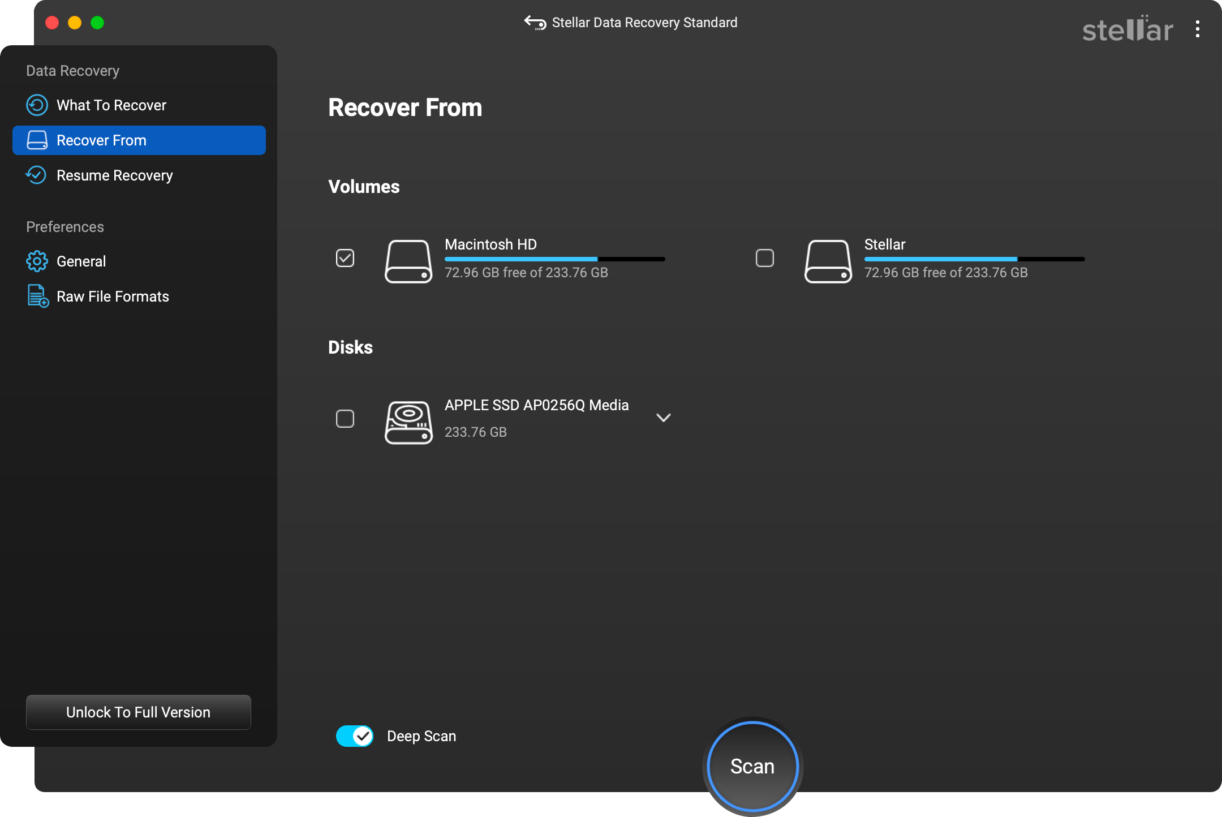Check the Stellar volume checkbox
The image size is (1222, 817).
764,258
